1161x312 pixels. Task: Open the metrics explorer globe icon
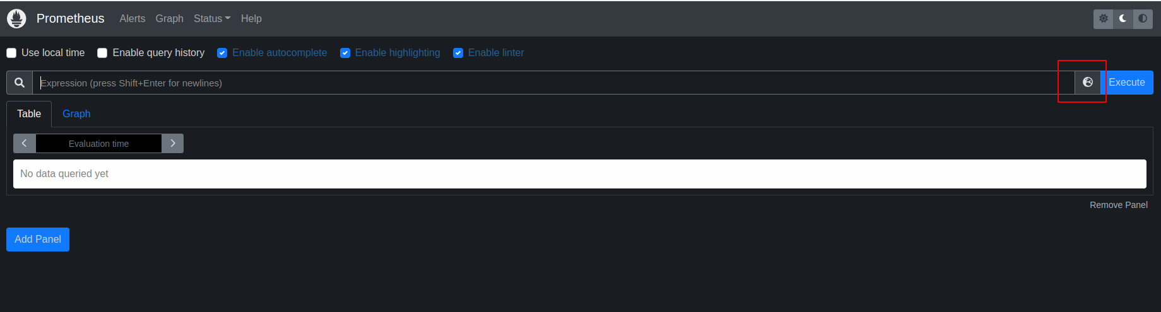(x=1088, y=83)
